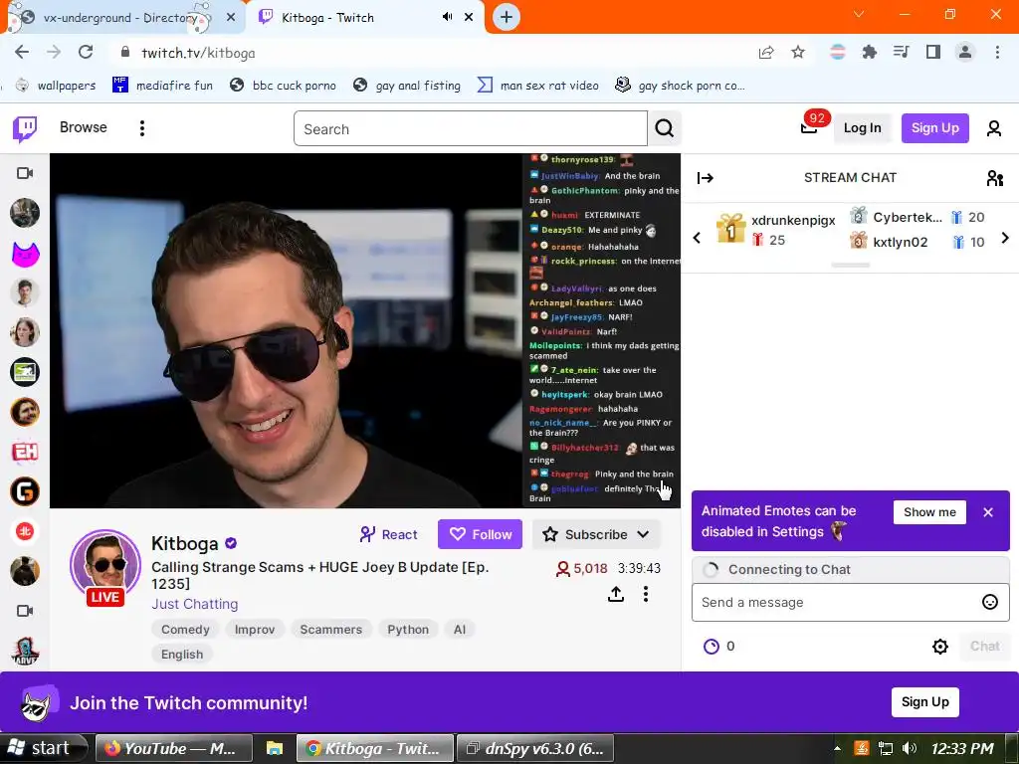The width and height of the screenshot is (1019, 764).
Task: Switch to YouTube Firefox taskbar window
Action: [173, 748]
